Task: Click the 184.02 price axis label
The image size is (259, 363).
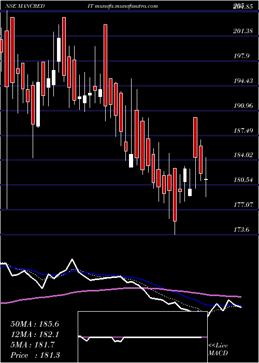Action: (243, 155)
